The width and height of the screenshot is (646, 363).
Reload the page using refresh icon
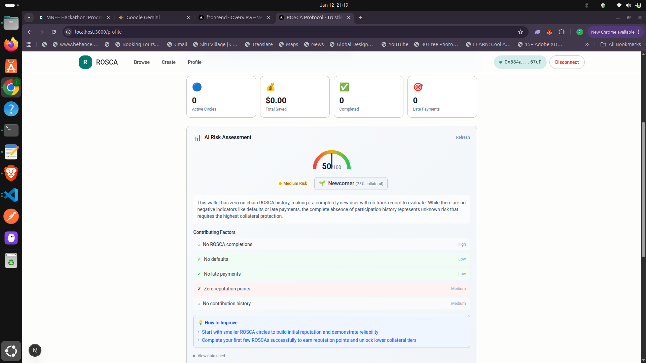pos(54,32)
